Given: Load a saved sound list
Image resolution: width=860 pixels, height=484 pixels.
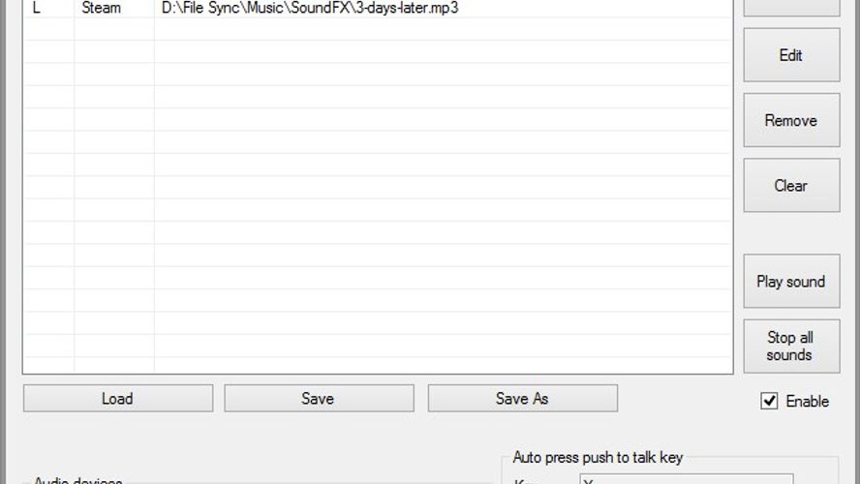Looking at the screenshot, I should [x=118, y=398].
